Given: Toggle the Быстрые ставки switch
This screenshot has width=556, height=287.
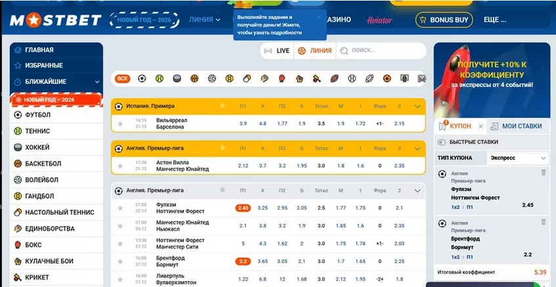Looking at the screenshot, I should (442, 142).
